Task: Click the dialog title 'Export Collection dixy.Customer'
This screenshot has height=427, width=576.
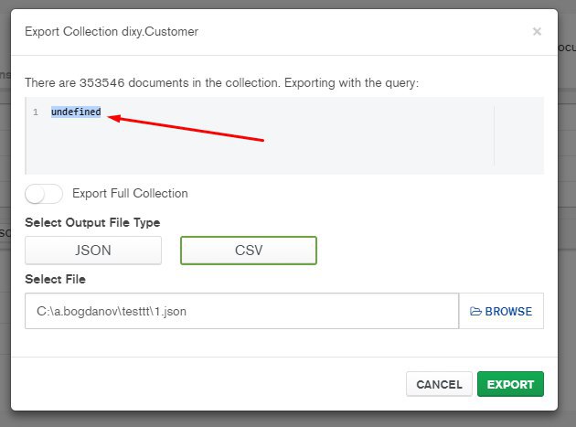Action: tap(112, 32)
